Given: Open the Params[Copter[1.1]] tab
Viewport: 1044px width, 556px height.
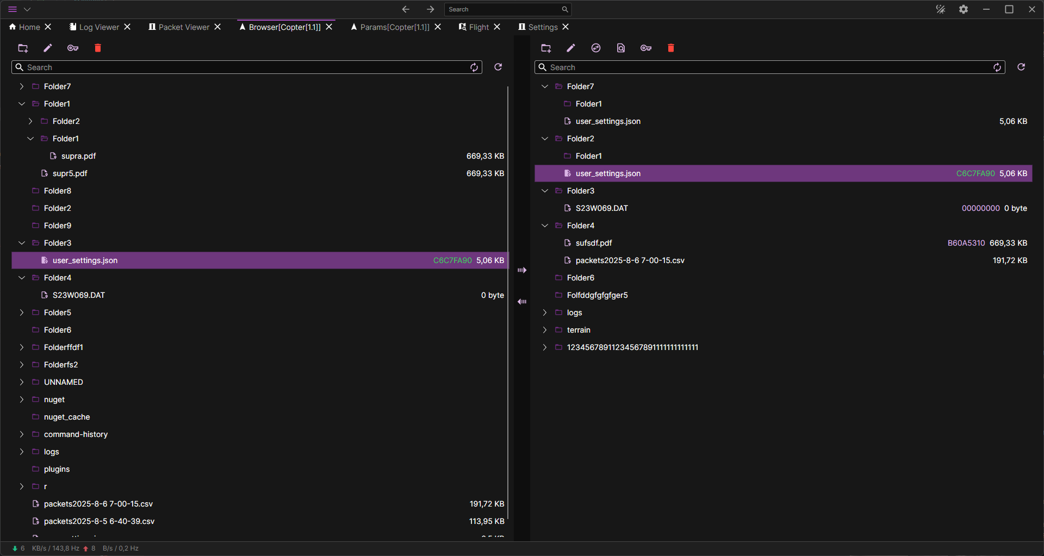Looking at the screenshot, I should click(394, 27).
